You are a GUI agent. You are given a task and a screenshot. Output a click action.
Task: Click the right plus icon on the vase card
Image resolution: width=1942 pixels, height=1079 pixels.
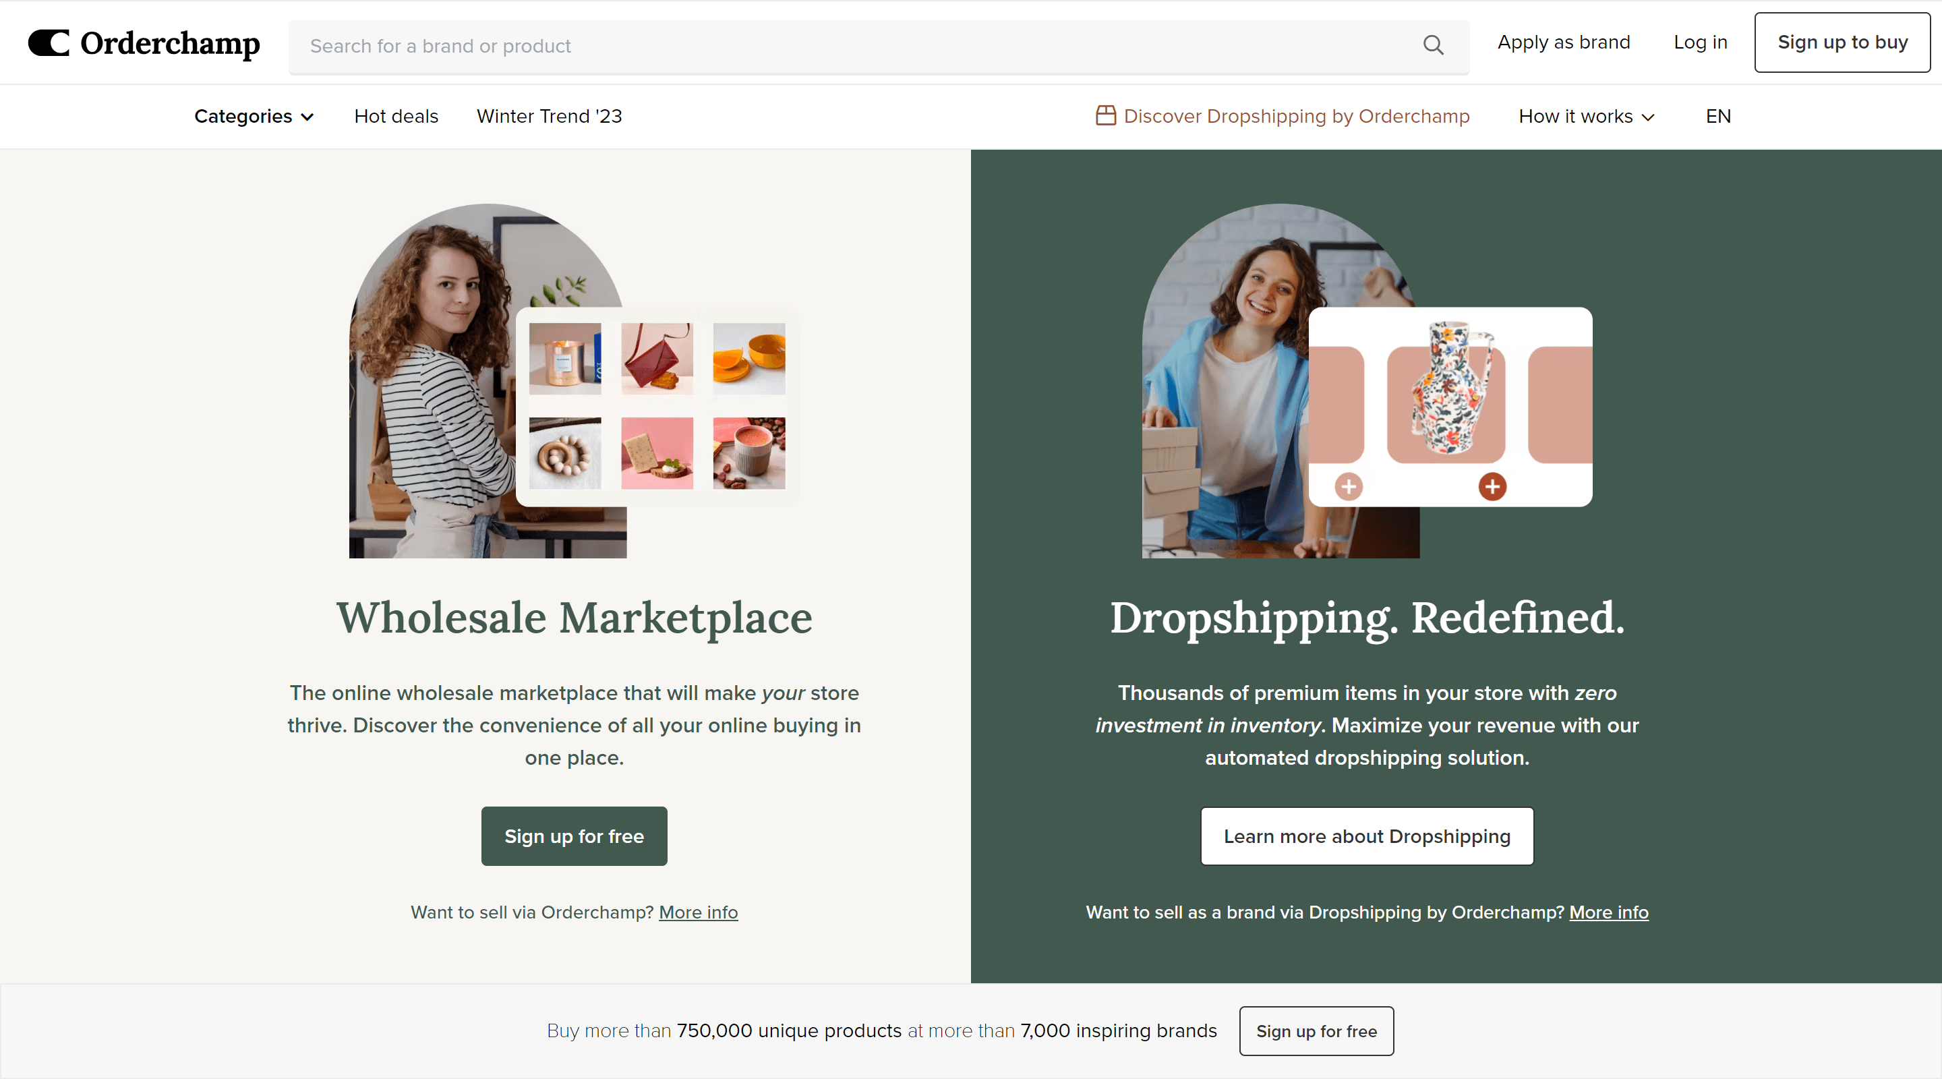tap(1490, 486)
